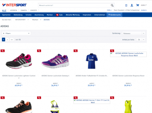Viewport: 152px width, 113px height.
Task: Click sale badge on Lightster Cushion shoe
Action: 3,51
